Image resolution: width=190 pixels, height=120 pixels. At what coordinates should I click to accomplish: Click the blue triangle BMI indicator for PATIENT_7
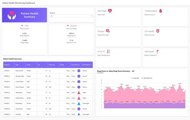click(x=79, y=103)
